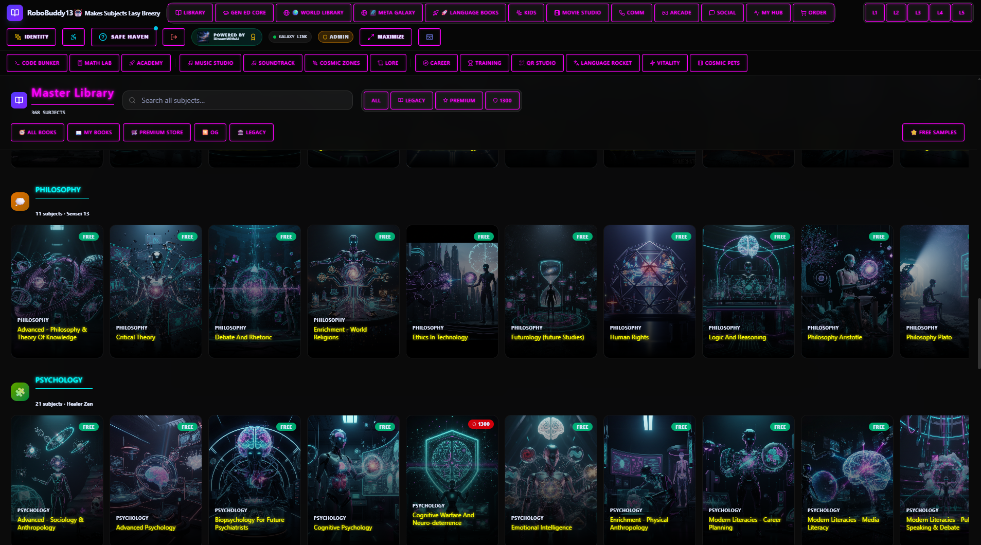Select level L4
981x545 pixels.
tap(940, 13)
